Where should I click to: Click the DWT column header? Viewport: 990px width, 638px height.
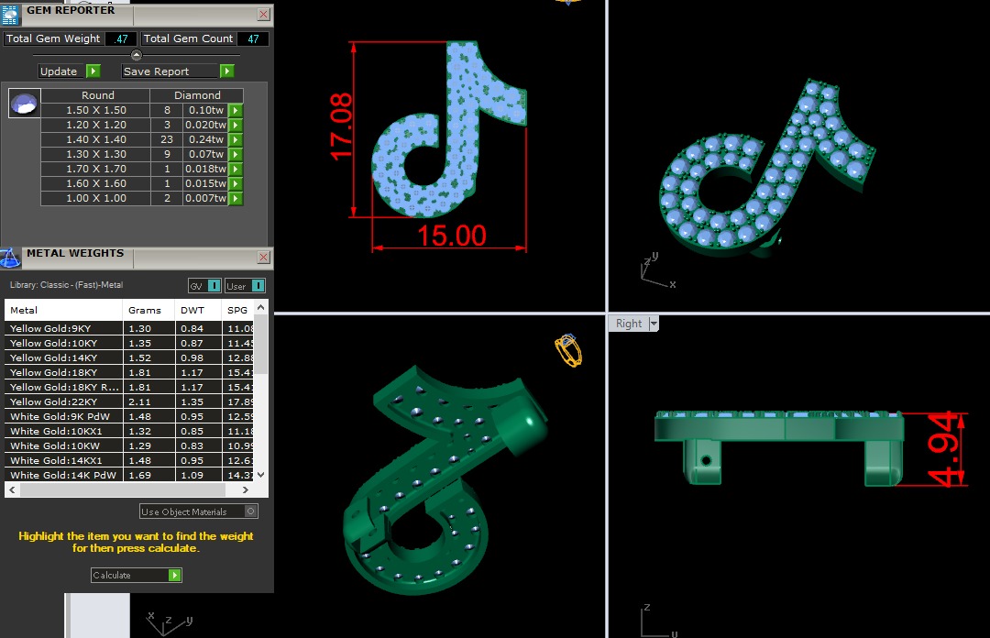pyautogui.click(x=198, y=310)
